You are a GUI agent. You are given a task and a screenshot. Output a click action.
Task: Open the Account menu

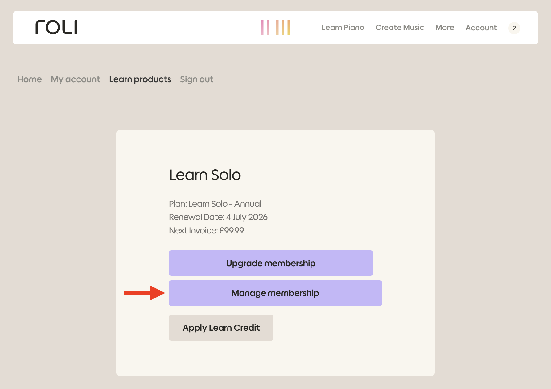481,28
